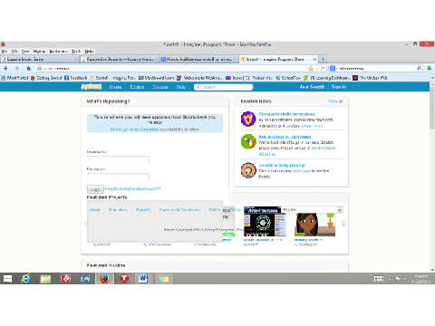Viewport: 435px width, 326px height.
Task: Reload the page using the refresh icon
Action: click(x=323, y=69)
